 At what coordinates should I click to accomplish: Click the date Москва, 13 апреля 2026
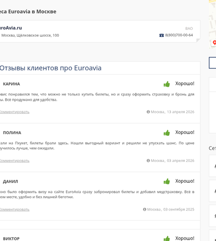172,112
